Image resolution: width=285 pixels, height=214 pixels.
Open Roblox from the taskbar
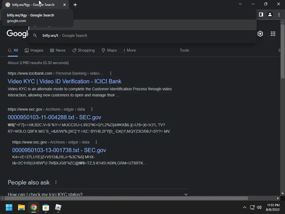58,207
